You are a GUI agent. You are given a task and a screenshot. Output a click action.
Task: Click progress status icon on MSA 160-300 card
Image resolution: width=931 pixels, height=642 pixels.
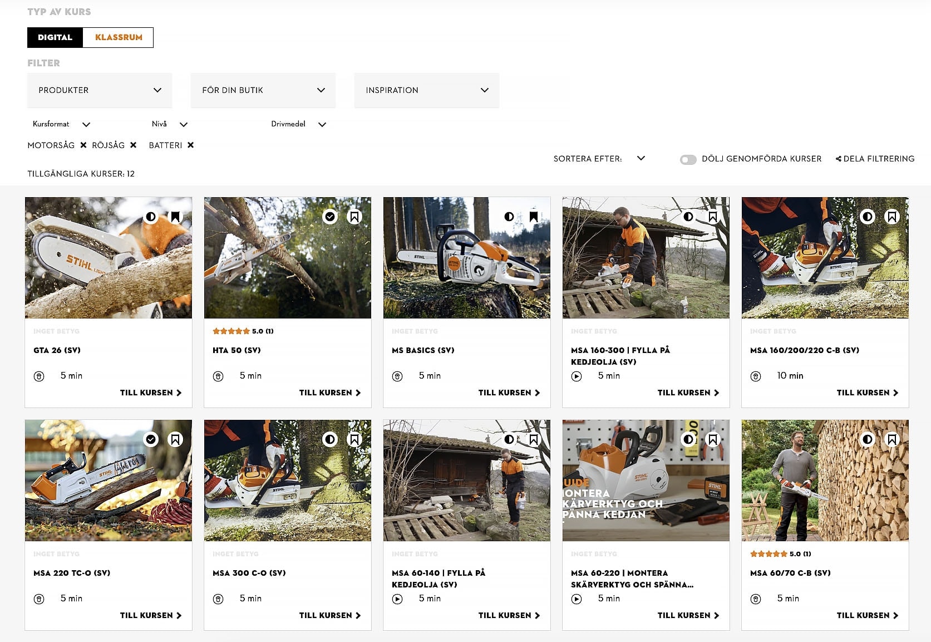click(x=688, y=217)
